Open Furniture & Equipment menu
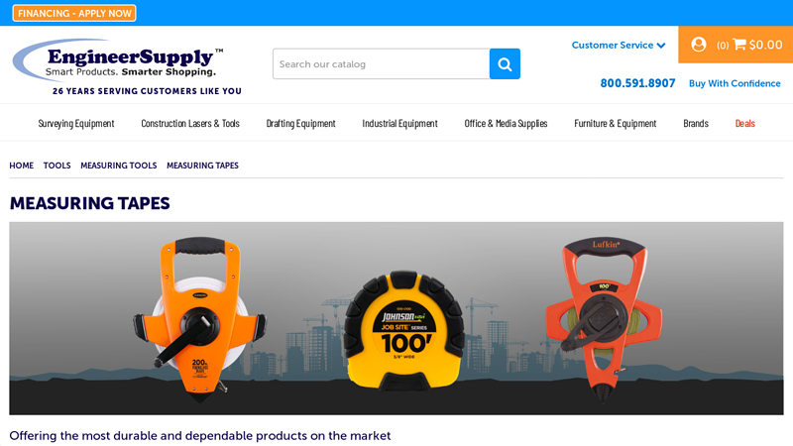793x446 pixels. tap(615, 124)
